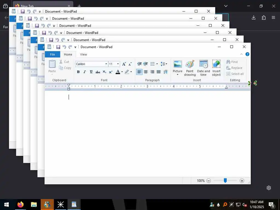Save in the second-from-back WordPad window
The image size is (280, 210).
pos(30,18)
